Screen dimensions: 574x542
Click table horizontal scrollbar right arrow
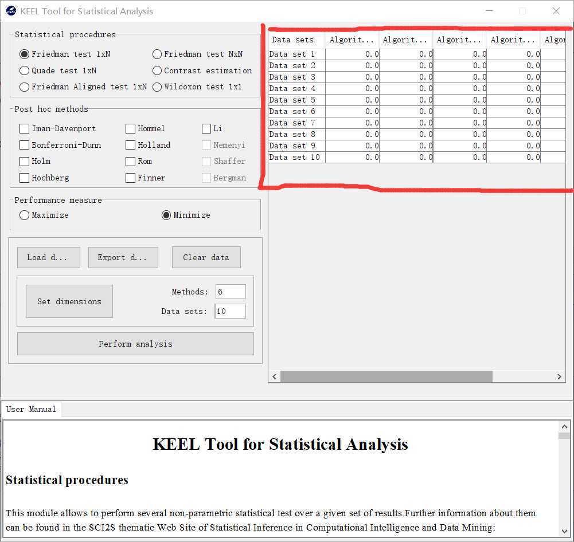click(559, 376)
